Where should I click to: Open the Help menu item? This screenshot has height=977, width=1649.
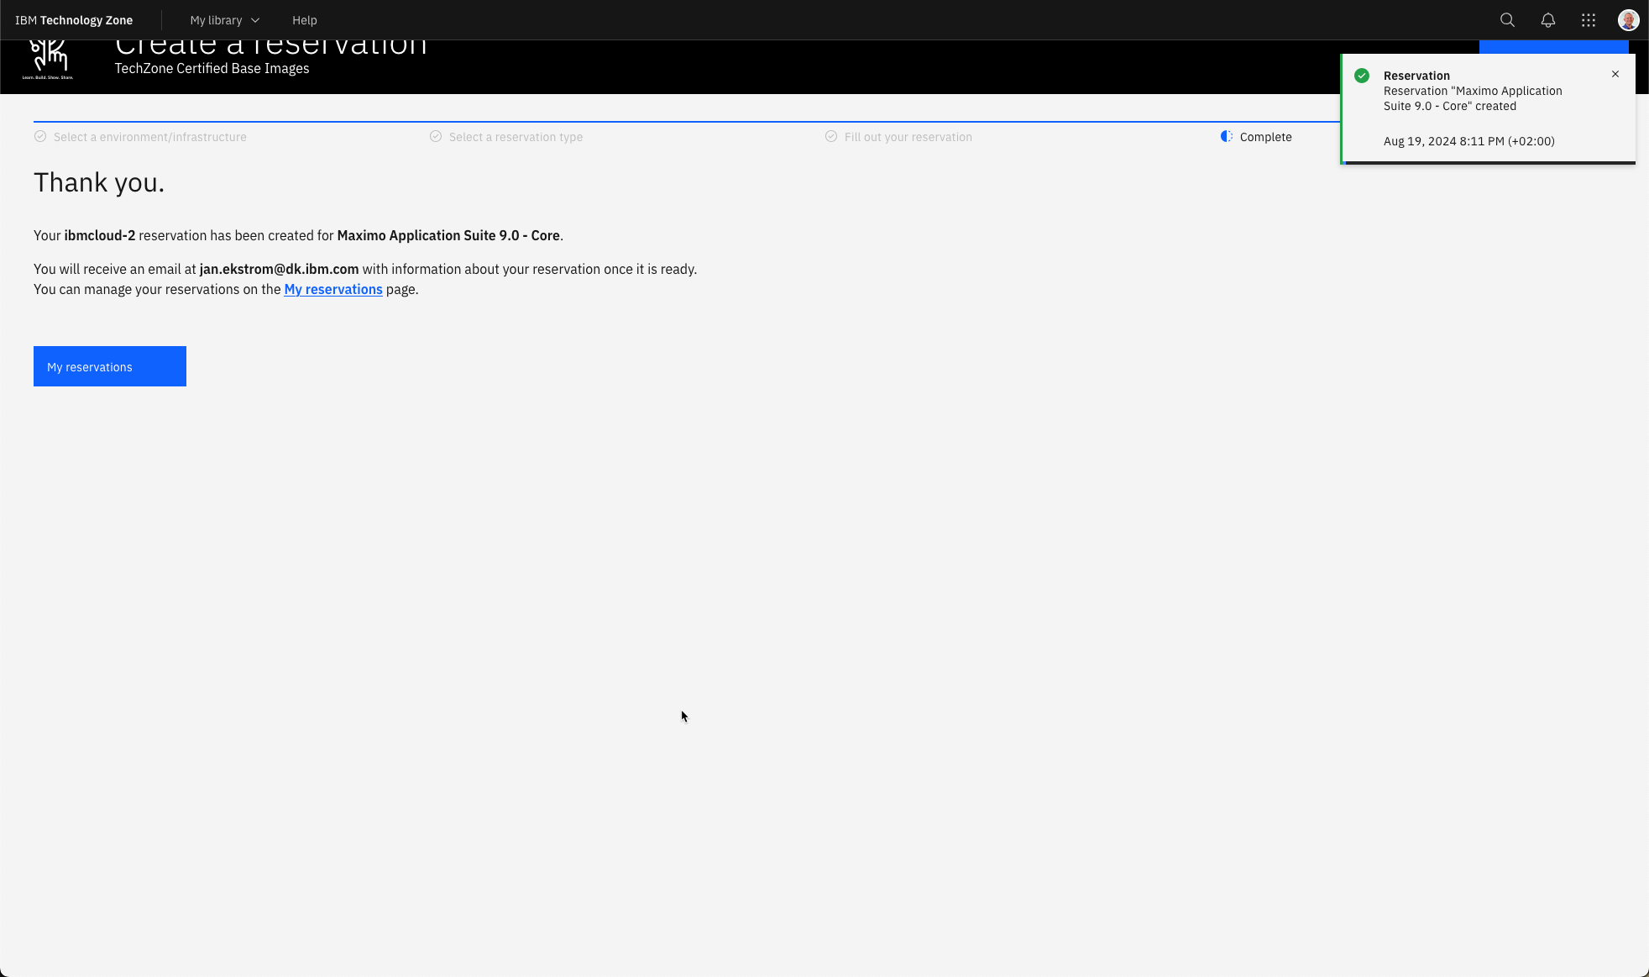(x=303, y=20)
